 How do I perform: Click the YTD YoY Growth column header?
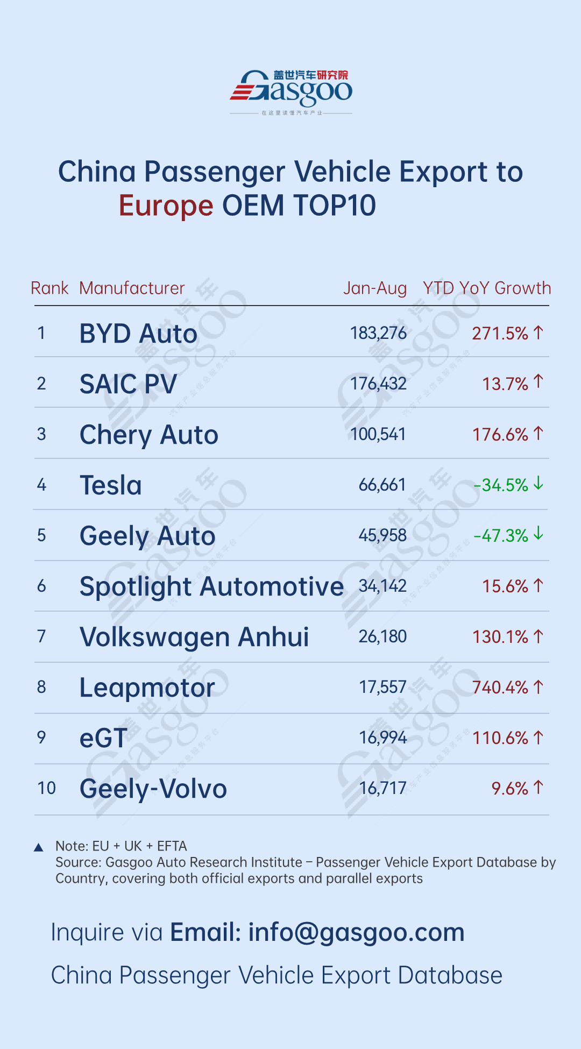[x=487, y=288]
